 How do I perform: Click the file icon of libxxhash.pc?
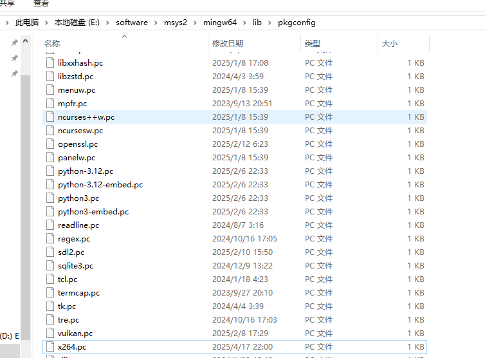(50, 63)
